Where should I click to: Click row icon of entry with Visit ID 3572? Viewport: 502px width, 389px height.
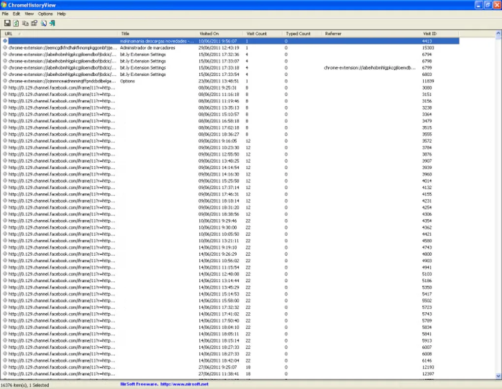coord(5,141)
